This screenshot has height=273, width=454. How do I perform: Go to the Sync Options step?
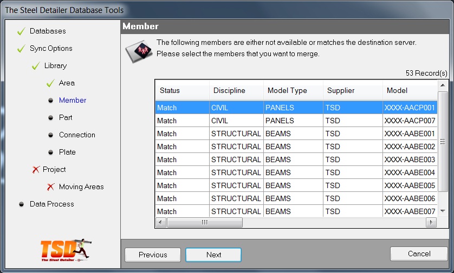tap(51, 48)
